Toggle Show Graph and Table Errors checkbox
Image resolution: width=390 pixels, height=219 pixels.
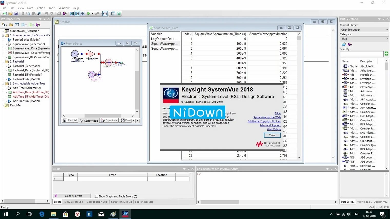97,196
